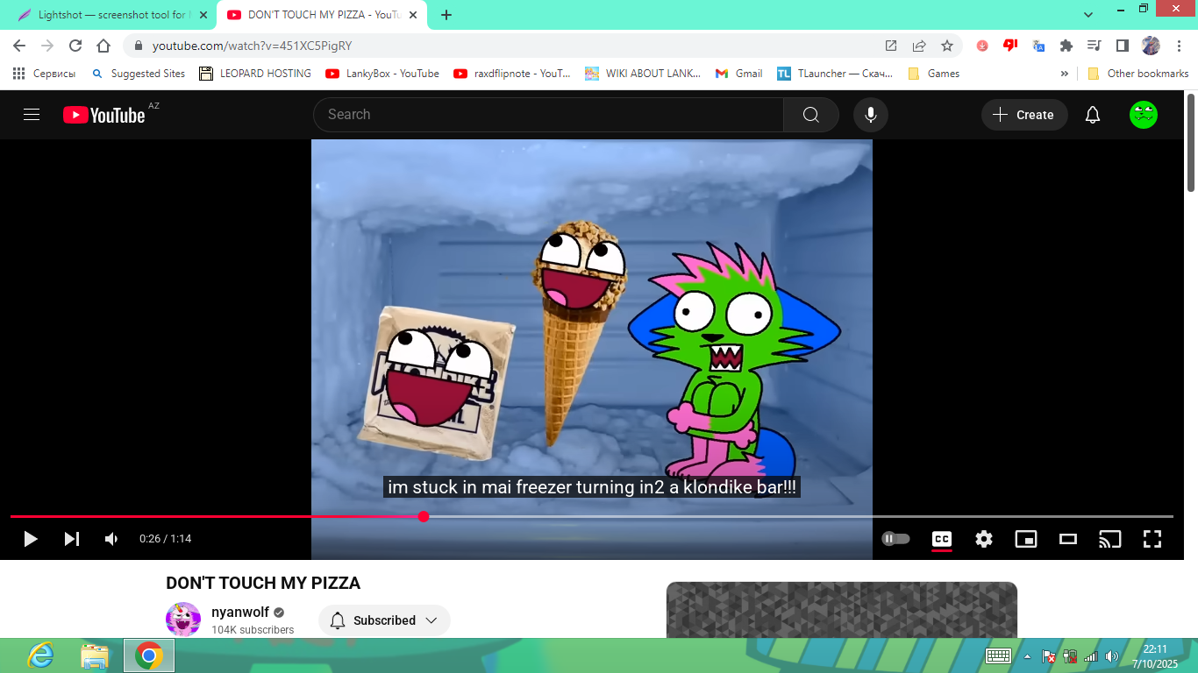Go back to the previous page
The image size is (1198, 673).
19,46
